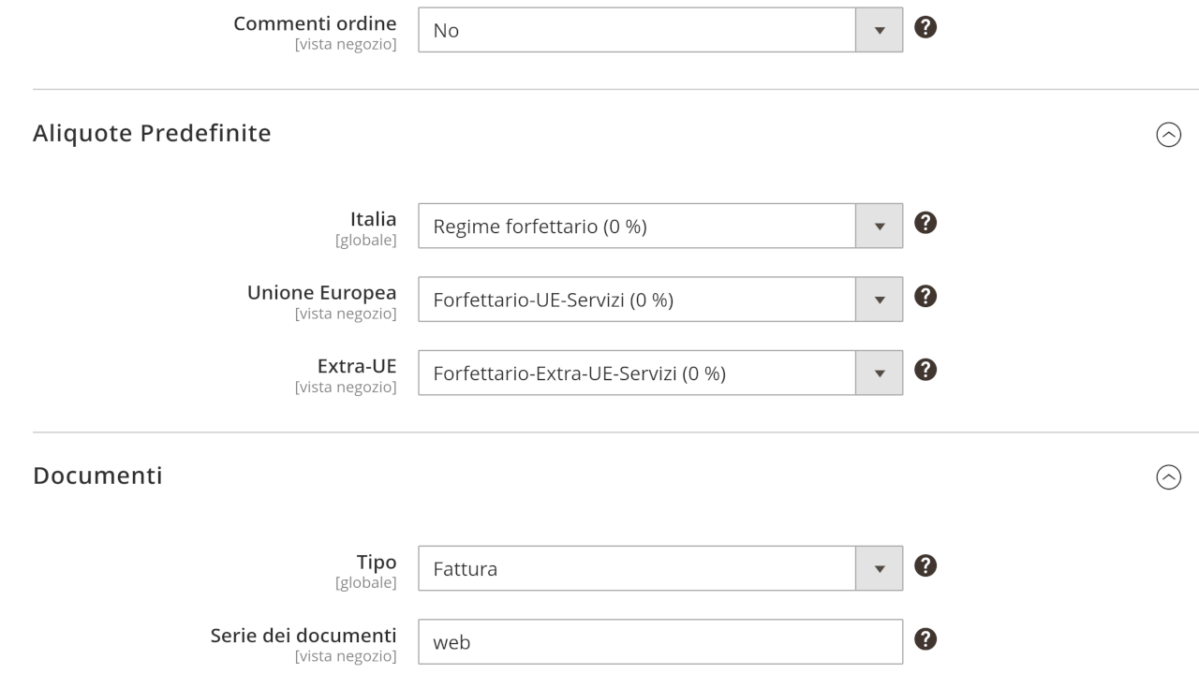Click help icon beside Tipo dropdown
1199x674 pixels.
tap(925, 564)
